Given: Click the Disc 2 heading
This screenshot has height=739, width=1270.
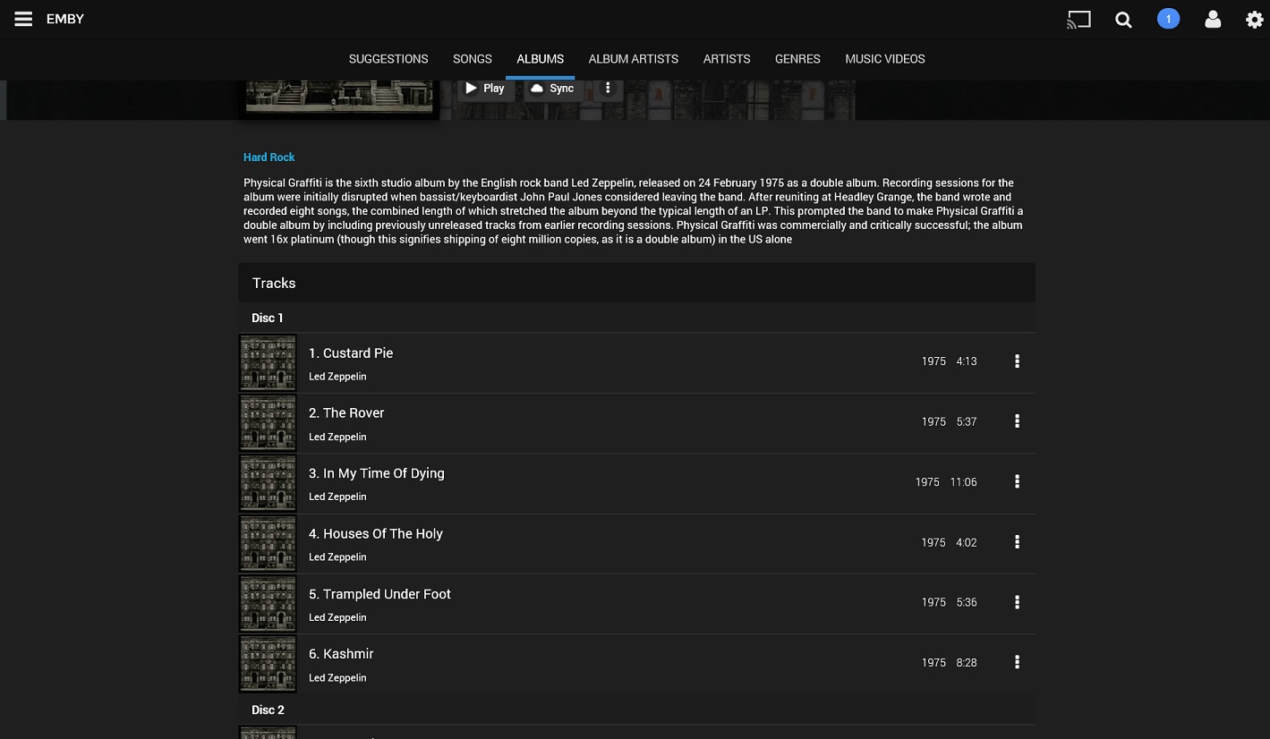Looking at the screenshot, I should pos(268,709).
